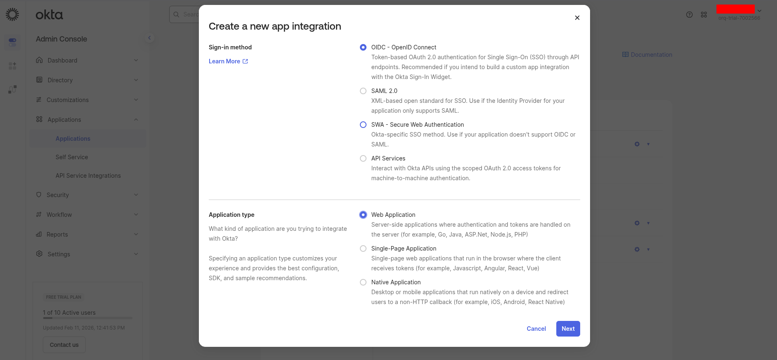Expand the Workflow menu chevron
The height and width of the screenshot is (360, 777).
136,214
